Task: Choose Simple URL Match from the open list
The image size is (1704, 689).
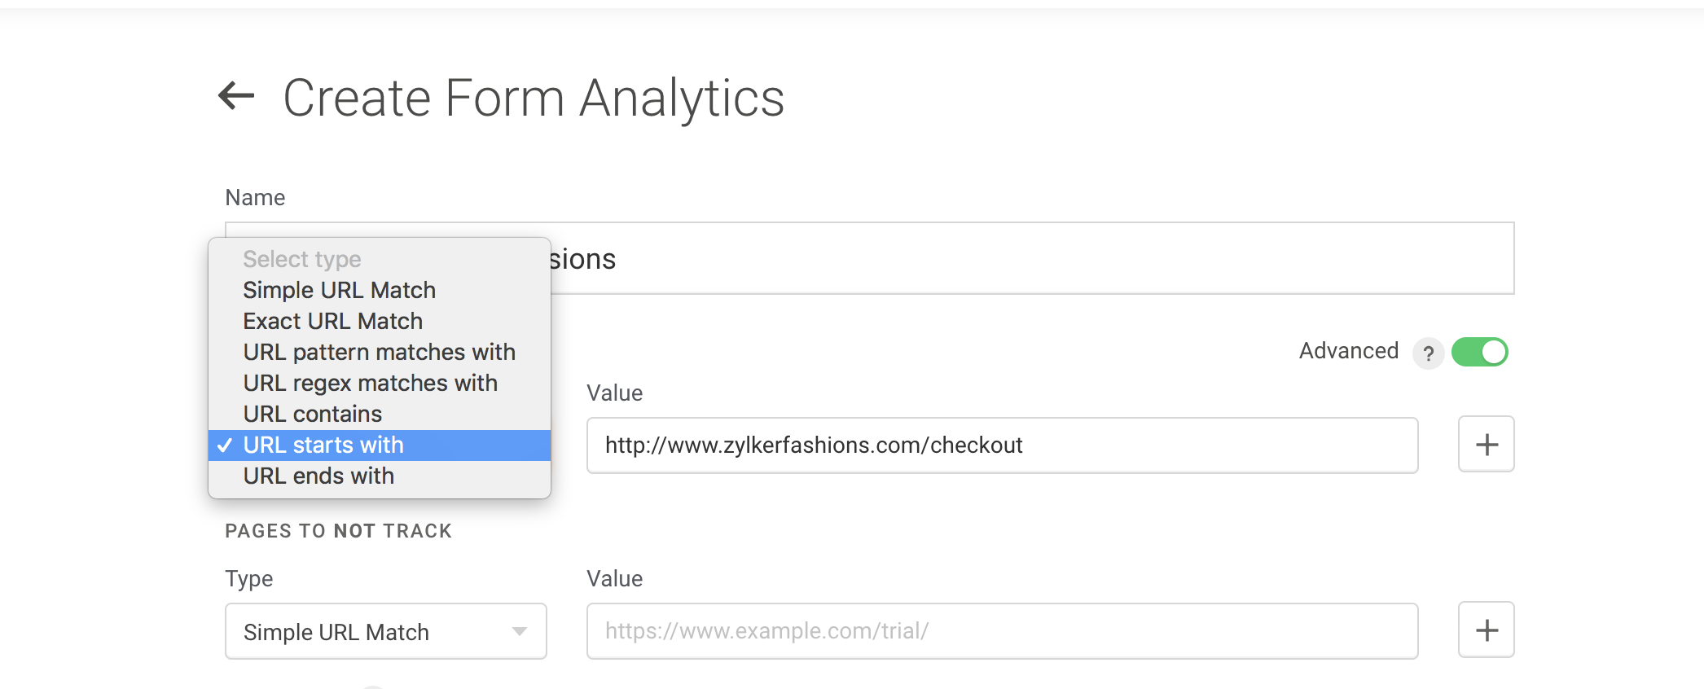Action: [339, 290]
